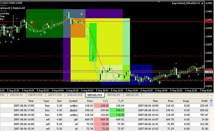Click the history table scroll-up arrow
The width and height of the screenshot is (214, 131).
tap(211, 101)
